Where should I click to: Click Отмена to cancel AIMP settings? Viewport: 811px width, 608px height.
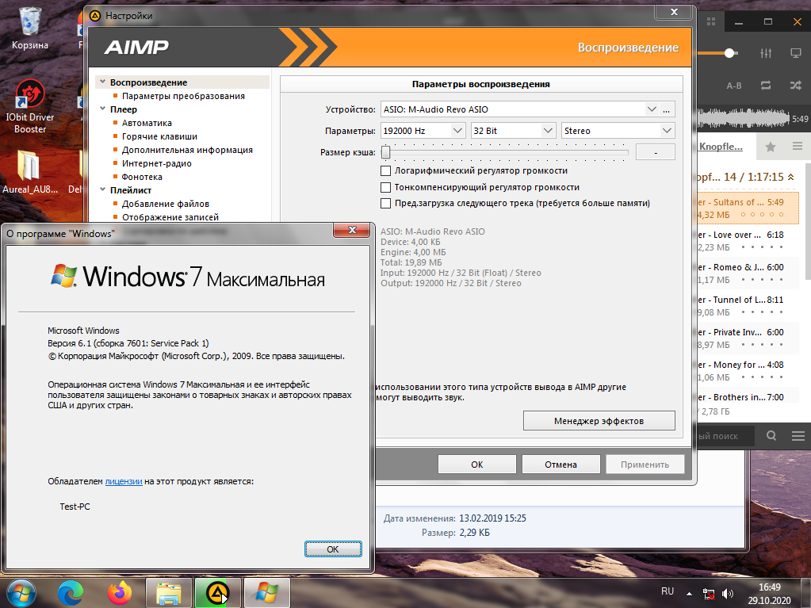560,465
